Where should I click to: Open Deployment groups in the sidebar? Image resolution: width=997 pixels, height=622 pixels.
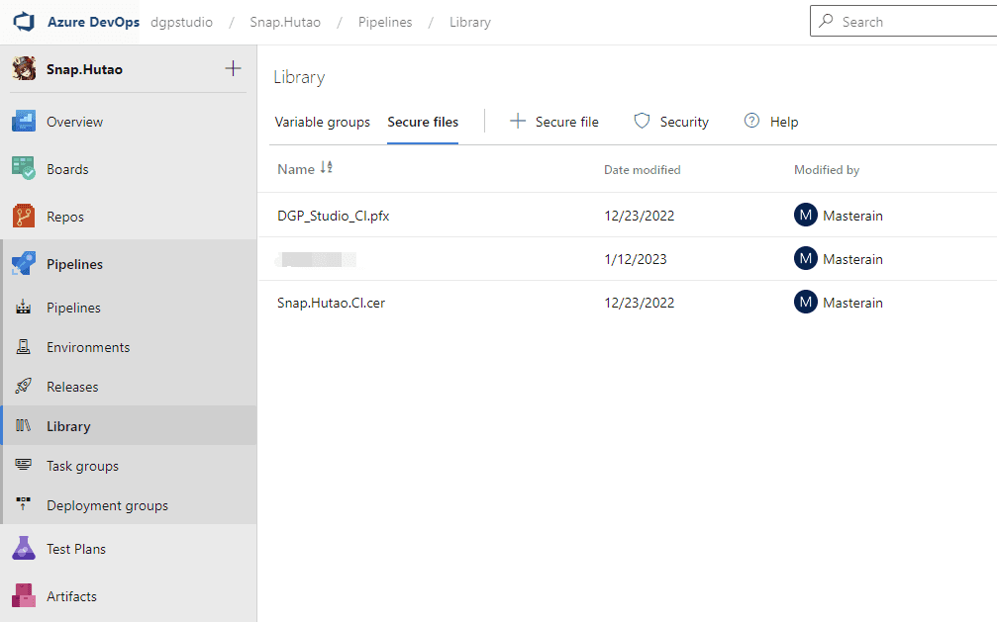pos(108,505)
